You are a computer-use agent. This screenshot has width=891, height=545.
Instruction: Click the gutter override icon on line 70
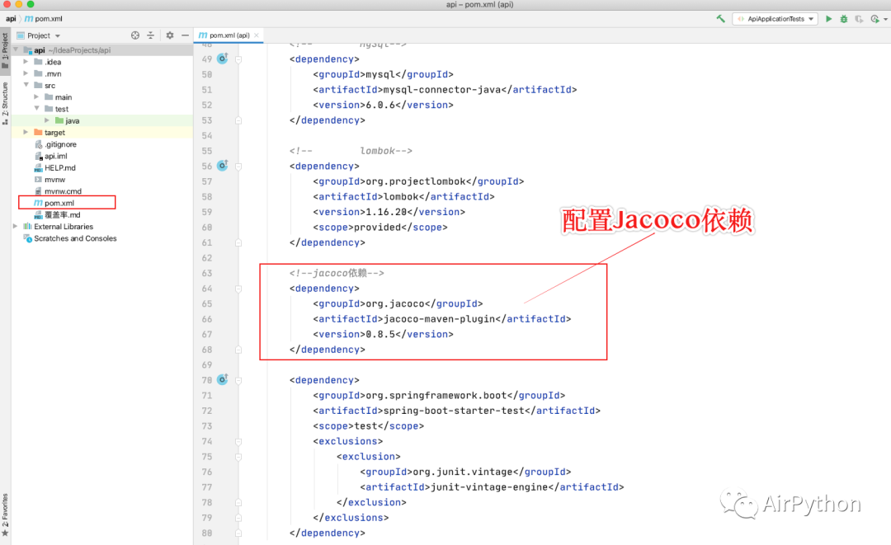coord(222,379)
